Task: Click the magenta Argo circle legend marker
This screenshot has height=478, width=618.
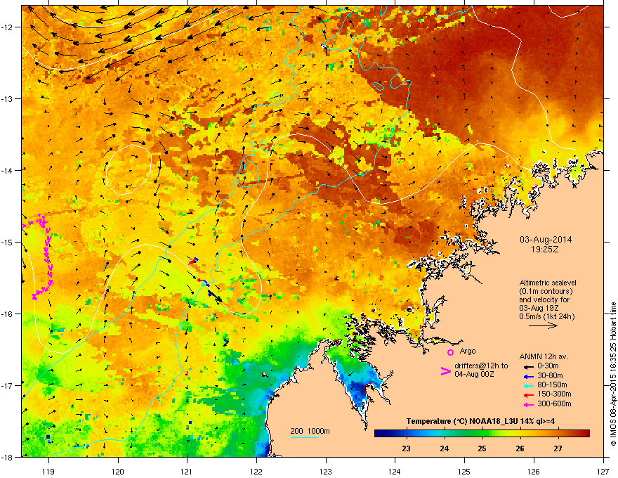Action: pos(450,352)
